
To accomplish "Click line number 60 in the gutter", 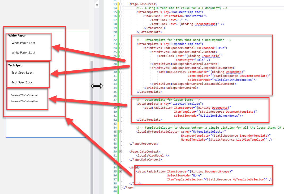I will click(x=115, y=191).
